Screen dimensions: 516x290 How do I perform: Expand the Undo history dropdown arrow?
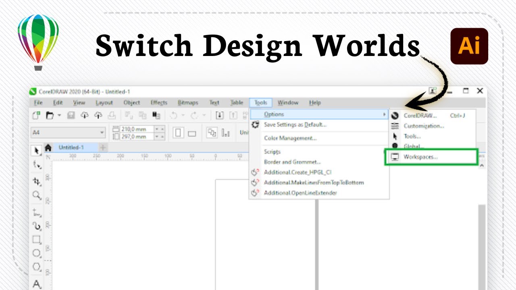(183, 116)
